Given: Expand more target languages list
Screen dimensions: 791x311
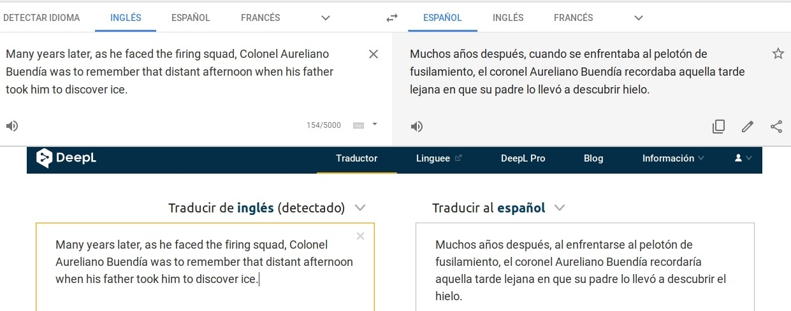Looking at the screenshot, I should (x=639, y=18).
